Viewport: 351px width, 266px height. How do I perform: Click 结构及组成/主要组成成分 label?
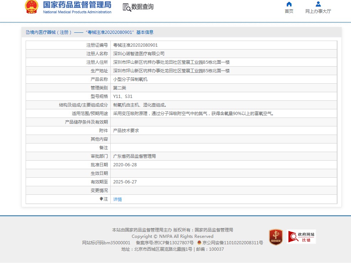[x=83, y=105]
